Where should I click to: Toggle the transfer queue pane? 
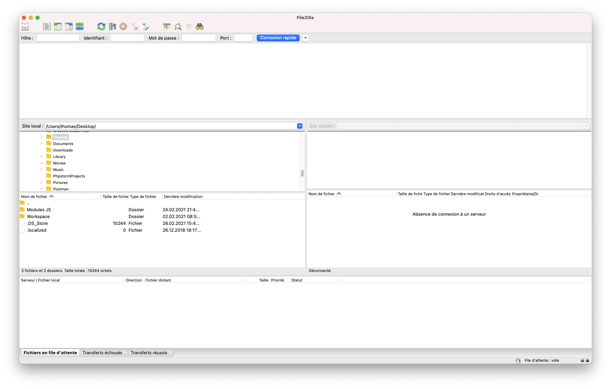pos(79,26)
